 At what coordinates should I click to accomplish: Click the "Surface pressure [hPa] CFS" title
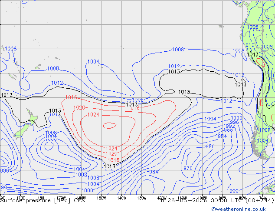[x=43, y=200]
